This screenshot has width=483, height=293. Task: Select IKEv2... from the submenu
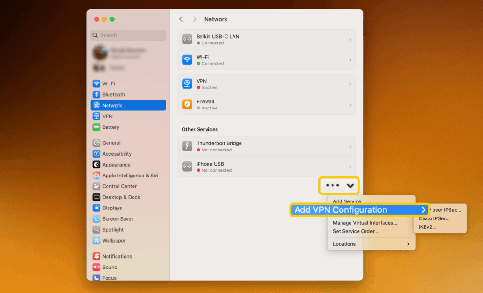click(x=427, y=227)
